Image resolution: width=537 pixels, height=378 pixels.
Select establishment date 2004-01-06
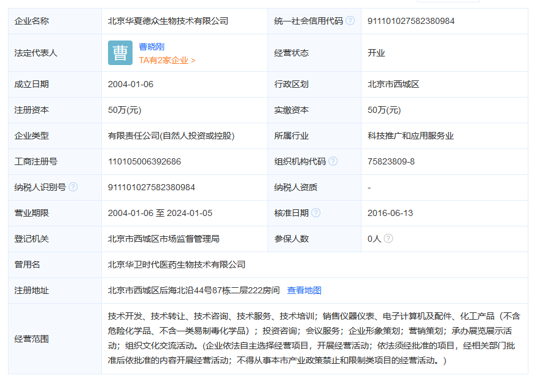coord(131,84)
